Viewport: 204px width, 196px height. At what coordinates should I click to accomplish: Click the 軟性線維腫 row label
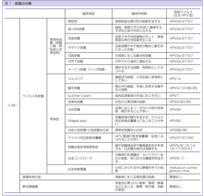tap(30, 187)
